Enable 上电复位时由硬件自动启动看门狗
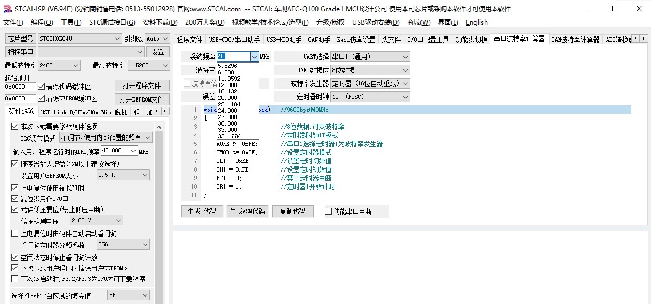This screenshot has height=304, width=651. pos(15,233)
